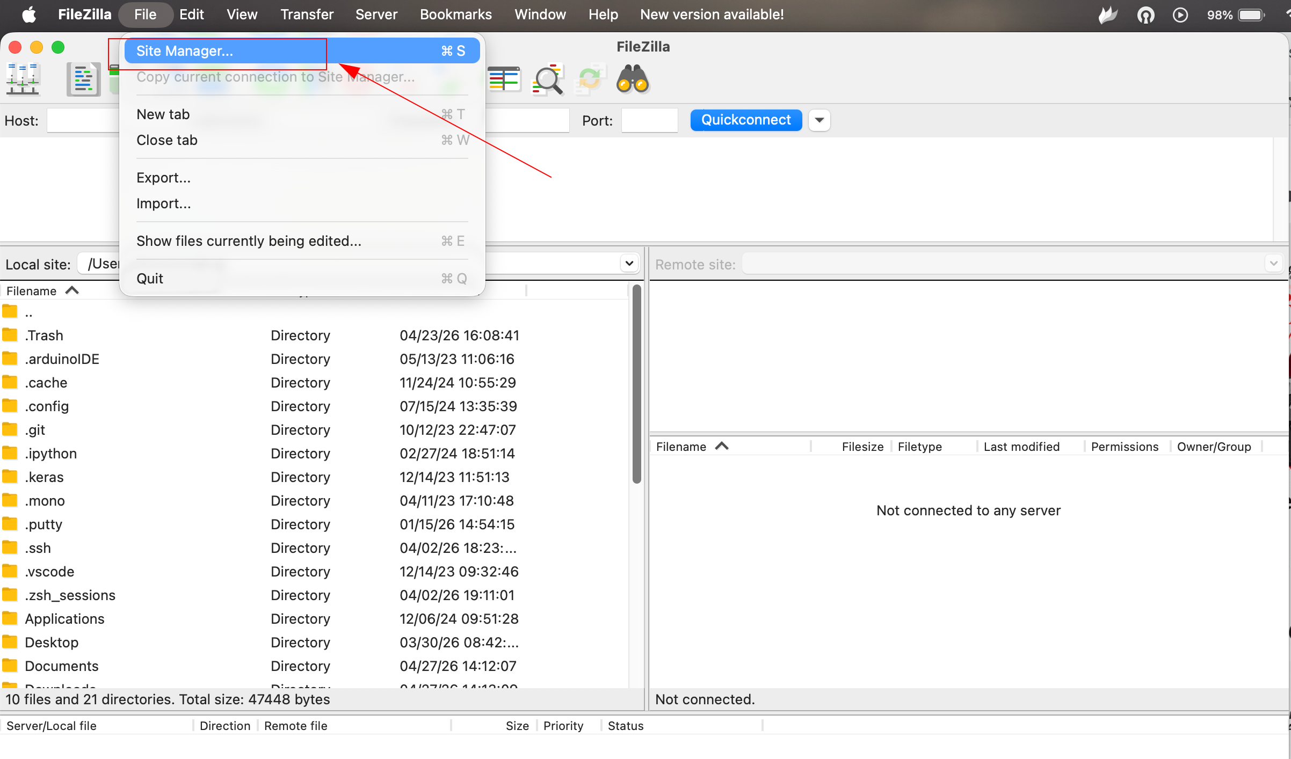The width and height of the screenshot is (1291, 759).
Task: Click the local file list scrollbar
Action: click(x=637, y=384)
